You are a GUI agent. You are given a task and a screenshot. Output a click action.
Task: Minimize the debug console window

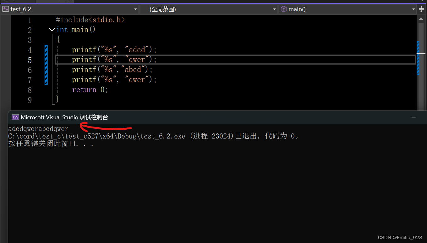(414, 117)
